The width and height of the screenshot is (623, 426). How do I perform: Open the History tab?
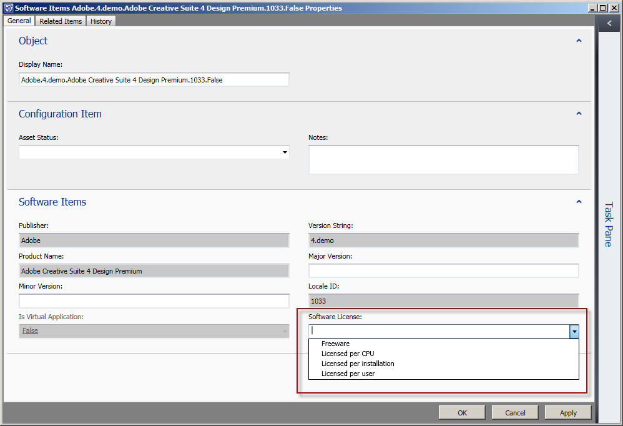[x=101, y=21]
